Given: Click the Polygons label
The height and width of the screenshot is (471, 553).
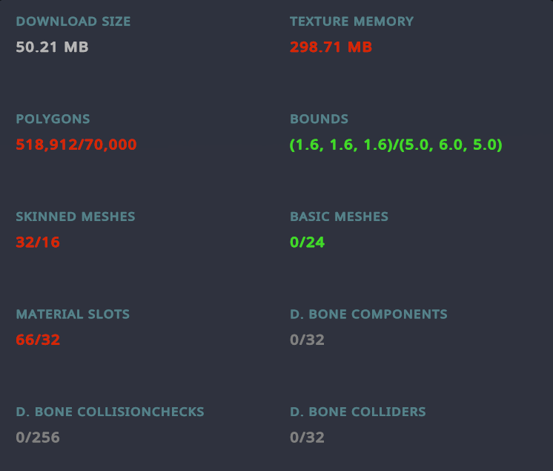Looking at the screenshot, I should point(53,119).
